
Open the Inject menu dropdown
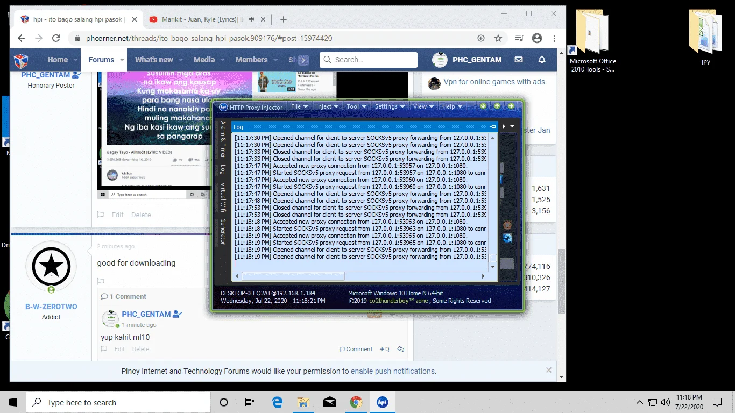pos(327,106)
